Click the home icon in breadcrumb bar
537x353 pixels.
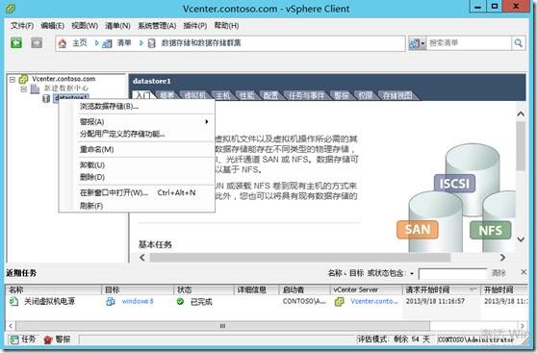[x=63, y=43]
